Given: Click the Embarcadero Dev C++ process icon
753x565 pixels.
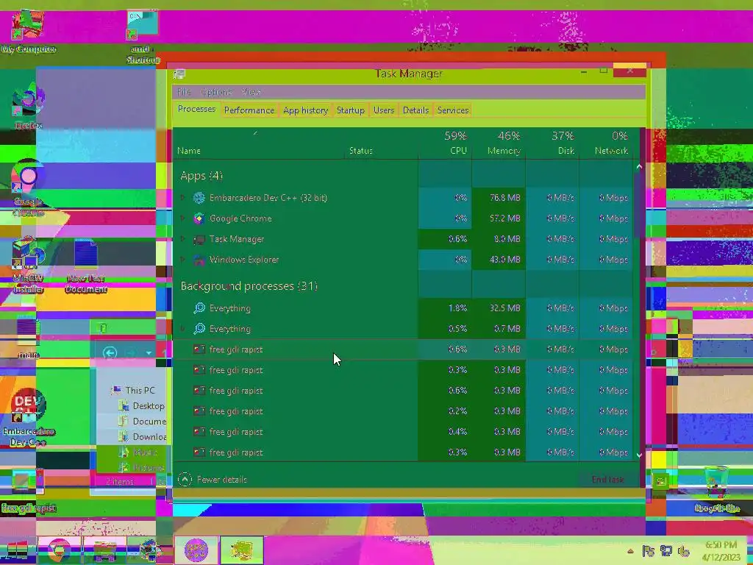Looking at the screenshot, I should (199, 197).
